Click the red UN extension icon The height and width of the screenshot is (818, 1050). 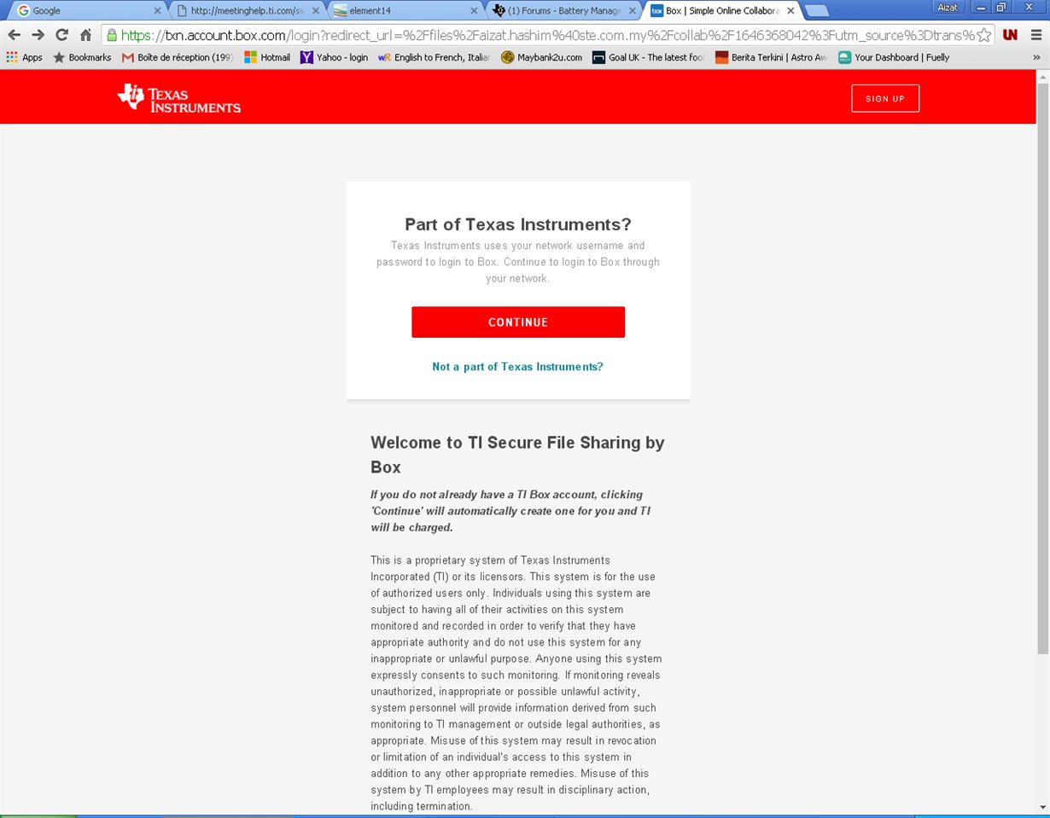click(1010, 35)
